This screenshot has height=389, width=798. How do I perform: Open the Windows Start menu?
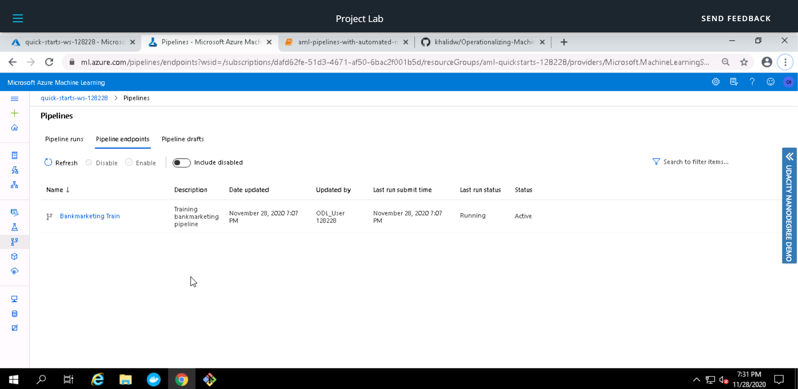14,379
